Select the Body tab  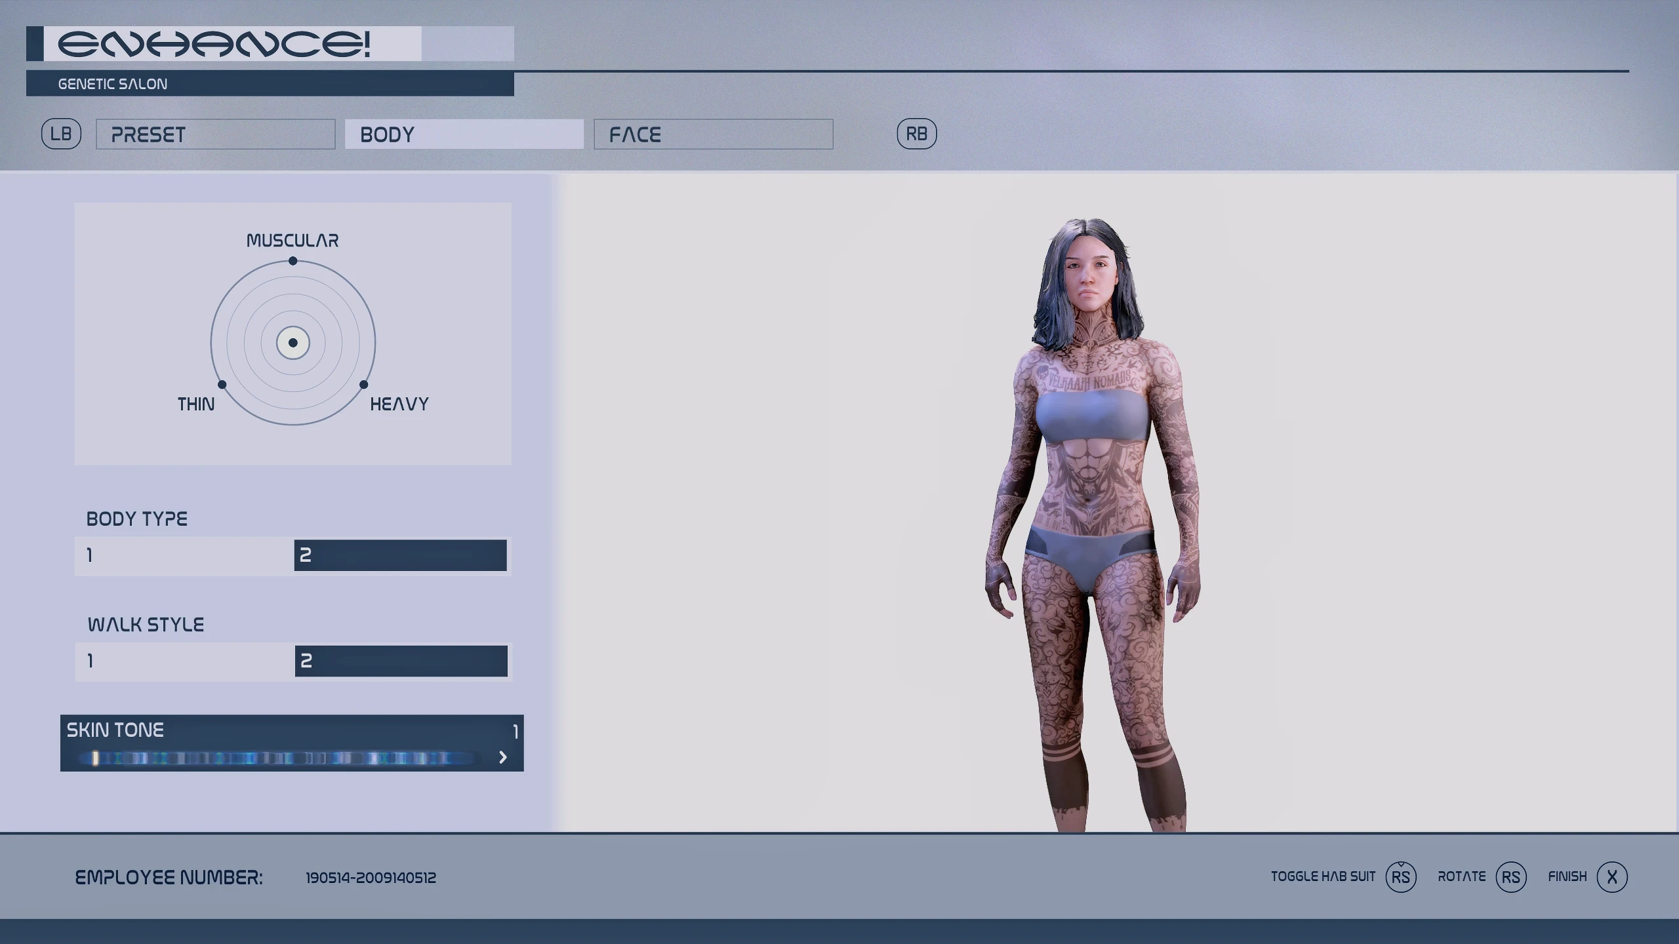click(464, 134)
